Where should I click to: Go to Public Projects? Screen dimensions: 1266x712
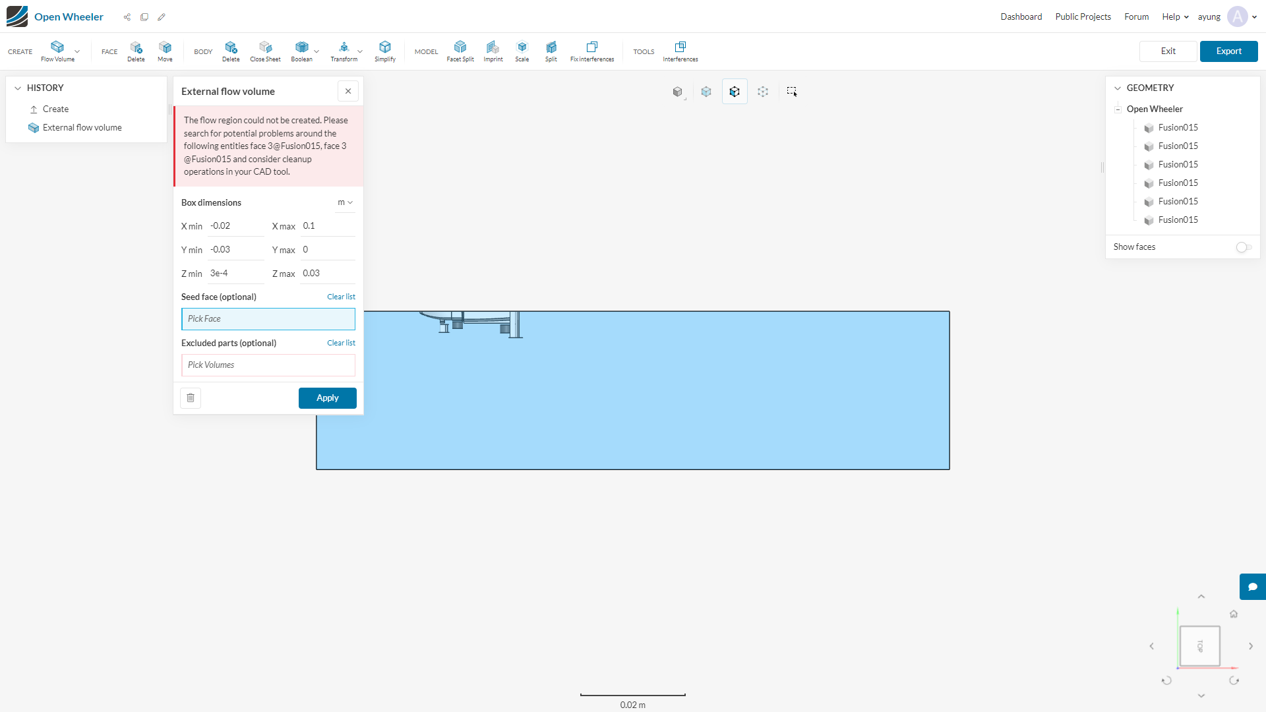1083,16
